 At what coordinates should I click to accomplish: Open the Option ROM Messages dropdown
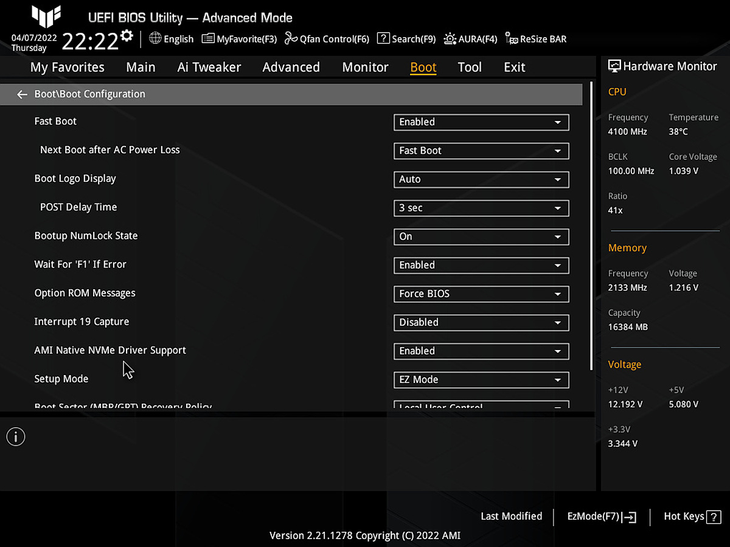(481, 294)
